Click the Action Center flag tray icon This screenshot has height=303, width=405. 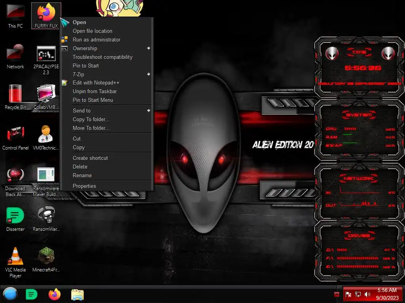(348, 294)
